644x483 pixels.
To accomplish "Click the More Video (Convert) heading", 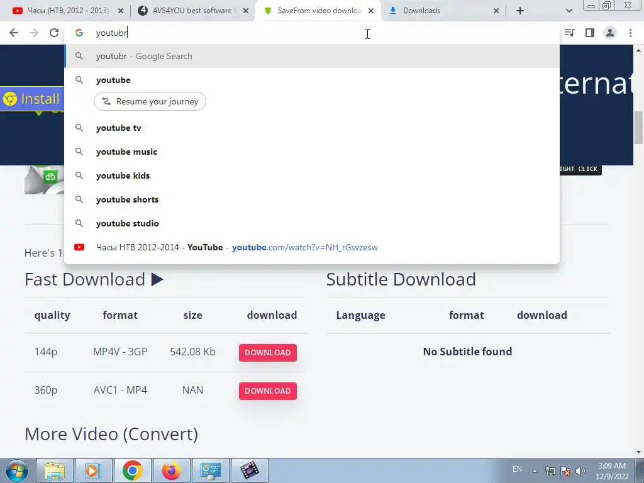I will (111, 434).
